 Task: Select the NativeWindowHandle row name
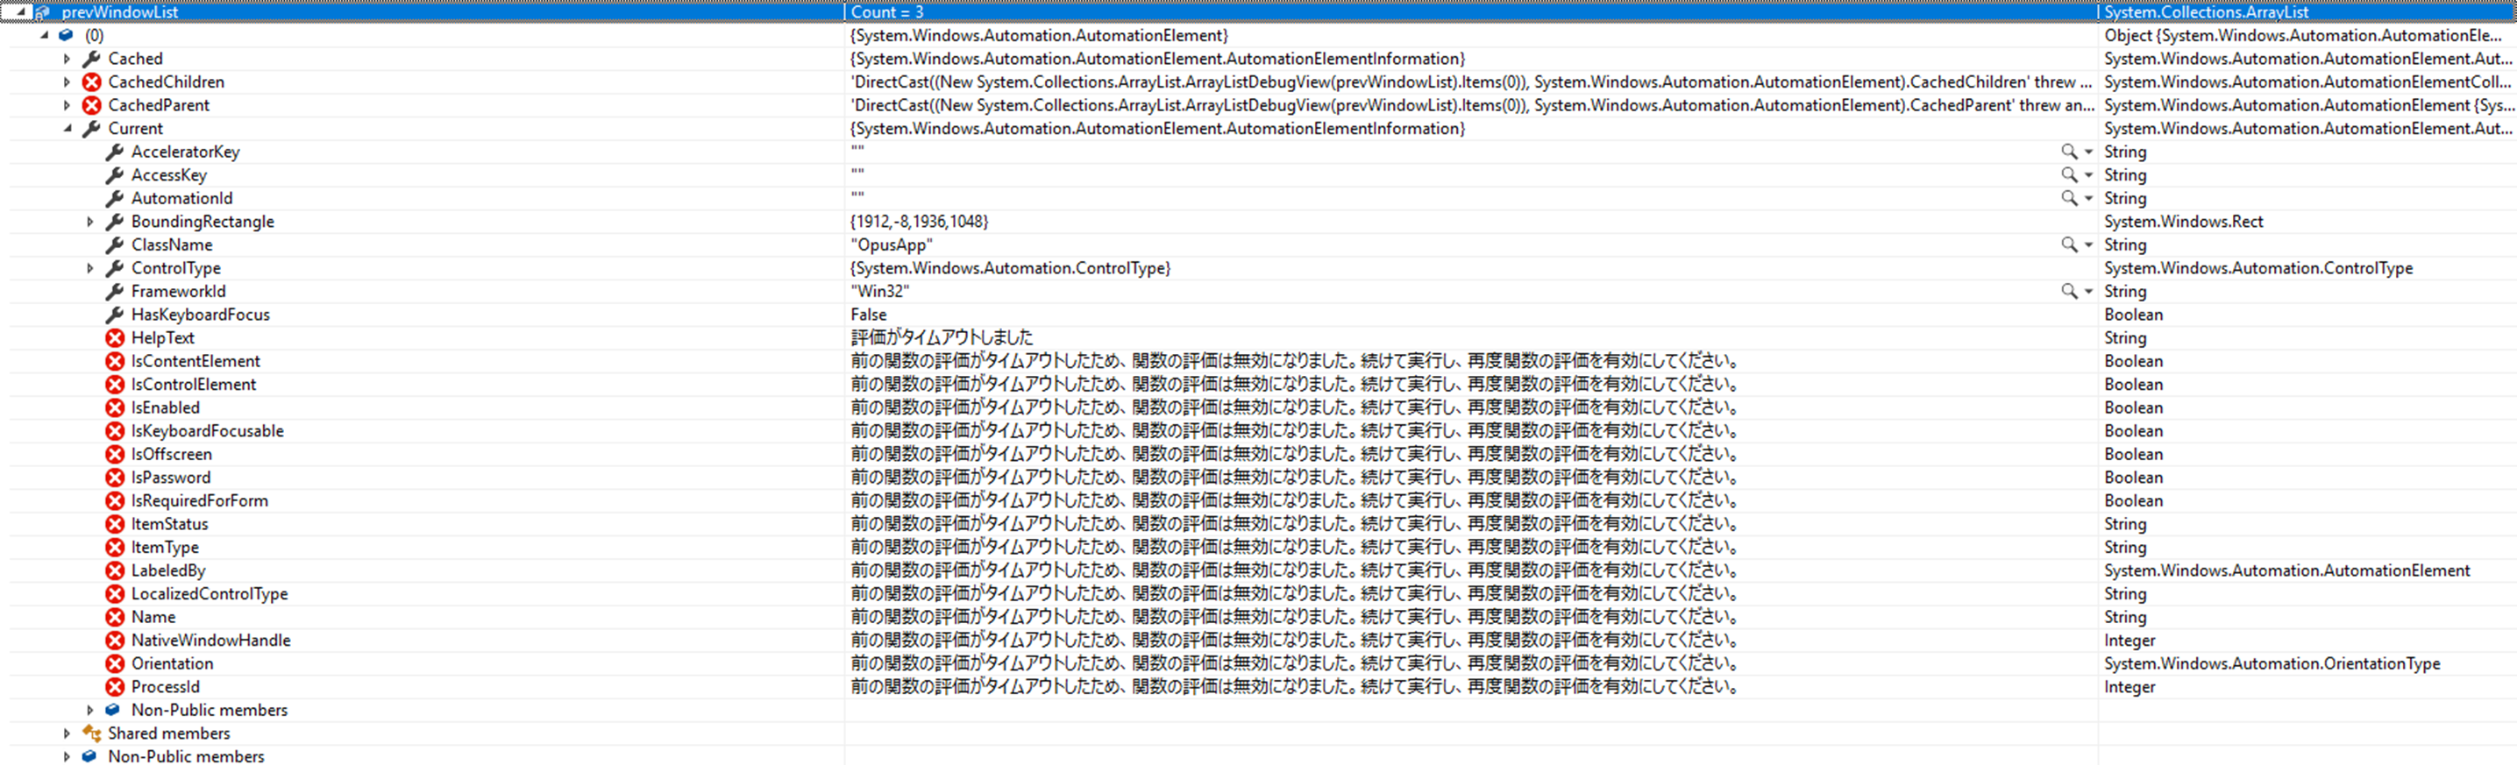coord(211,640)
